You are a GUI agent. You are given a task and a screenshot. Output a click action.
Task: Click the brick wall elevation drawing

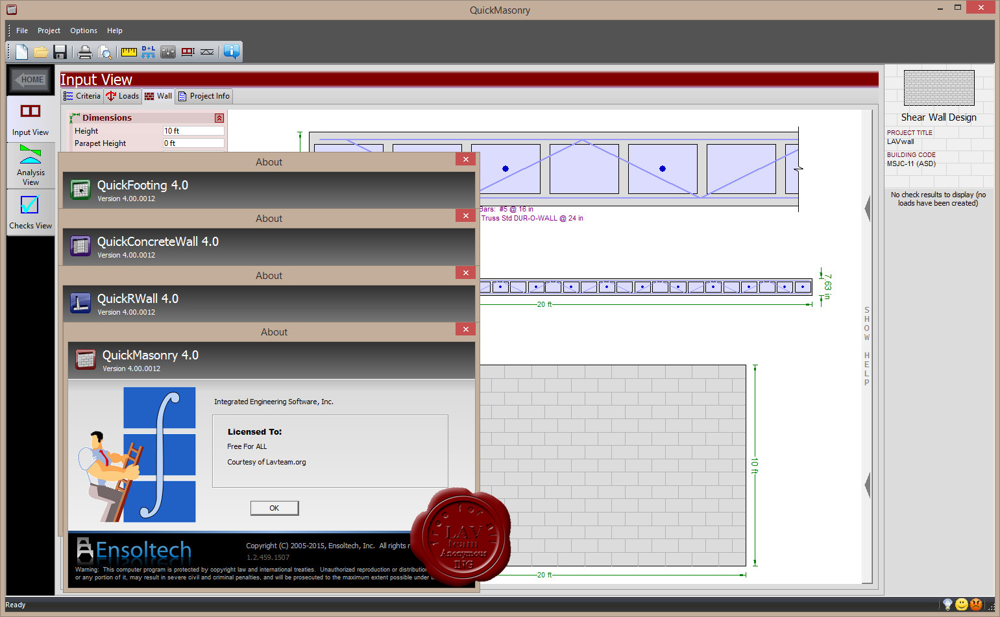pyautogui.click(x=613, y=465)
